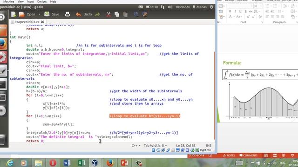Toggle Italic in PowerPoint Font group
The width and height of the screenshot is (298, 167).
(235, 11)
